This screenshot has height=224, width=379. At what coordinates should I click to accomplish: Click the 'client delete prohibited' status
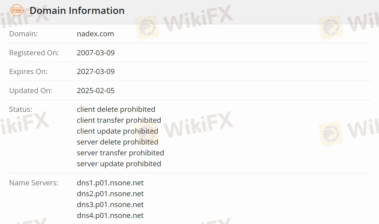point(116,109)
